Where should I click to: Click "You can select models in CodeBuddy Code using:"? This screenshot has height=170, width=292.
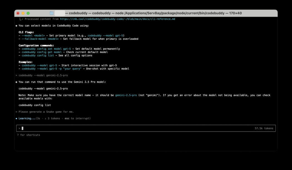click(x=54, y=26)
